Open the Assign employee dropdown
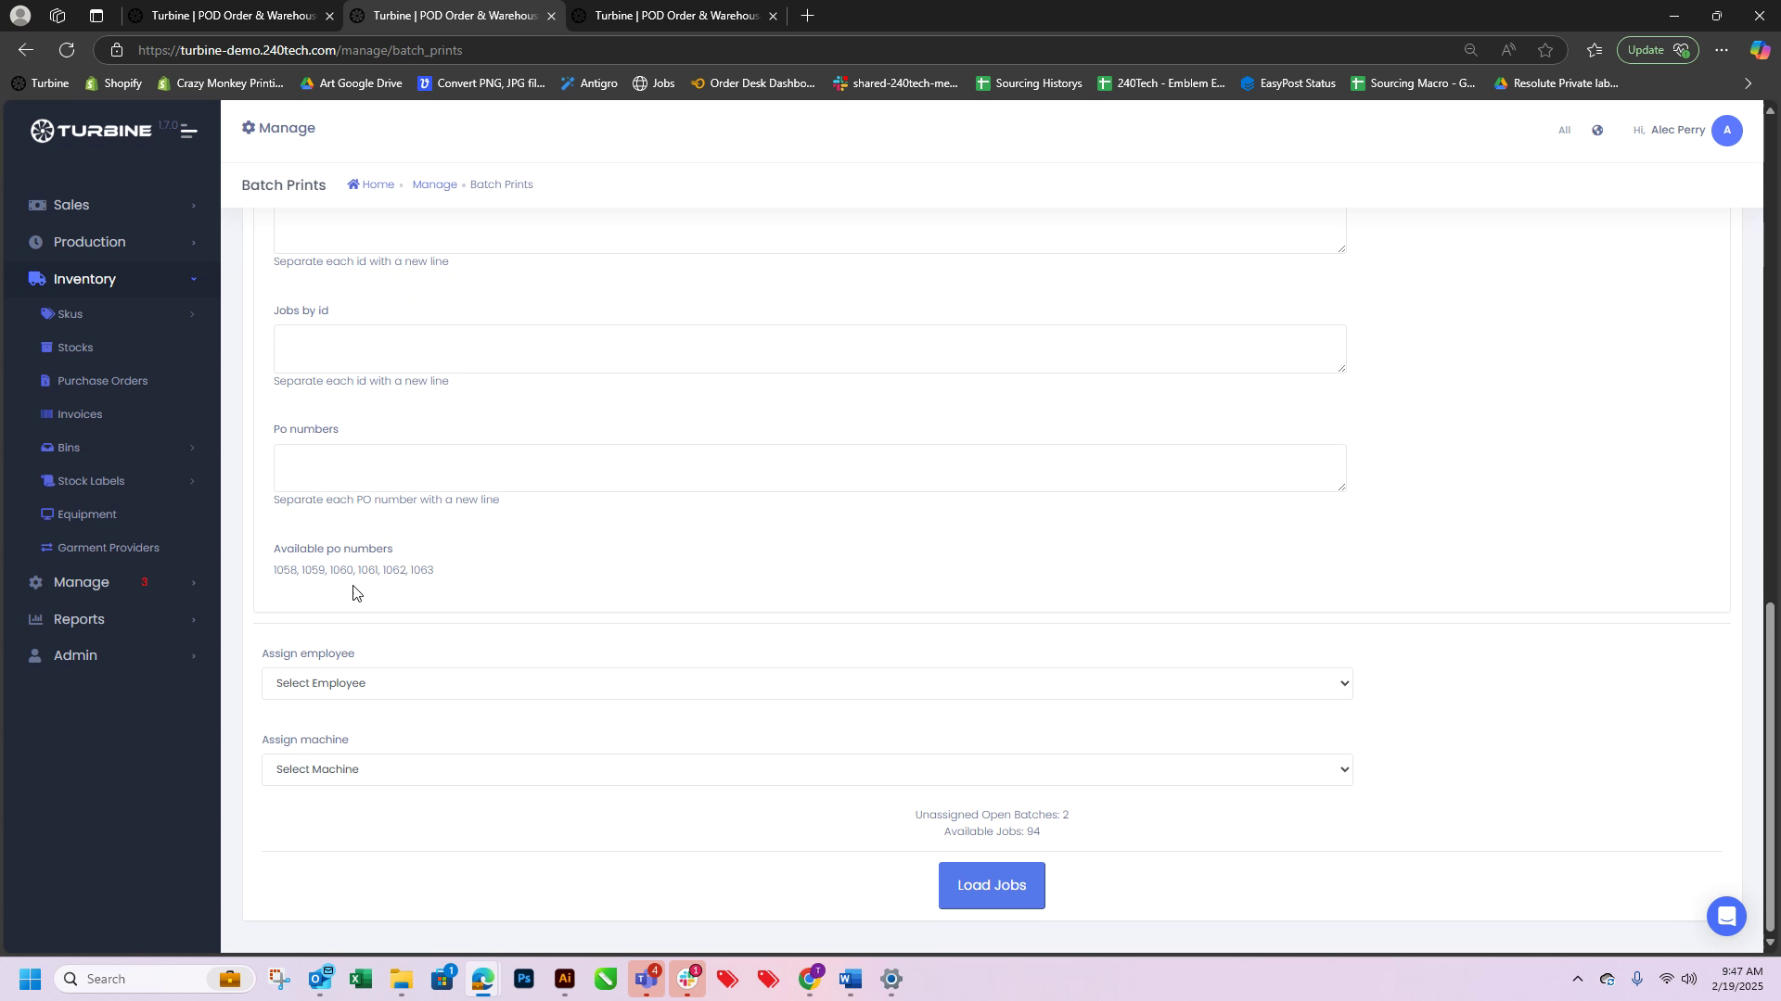Image resolution: width=1781 pixels, height=1001 pixels. pos(806,683)
